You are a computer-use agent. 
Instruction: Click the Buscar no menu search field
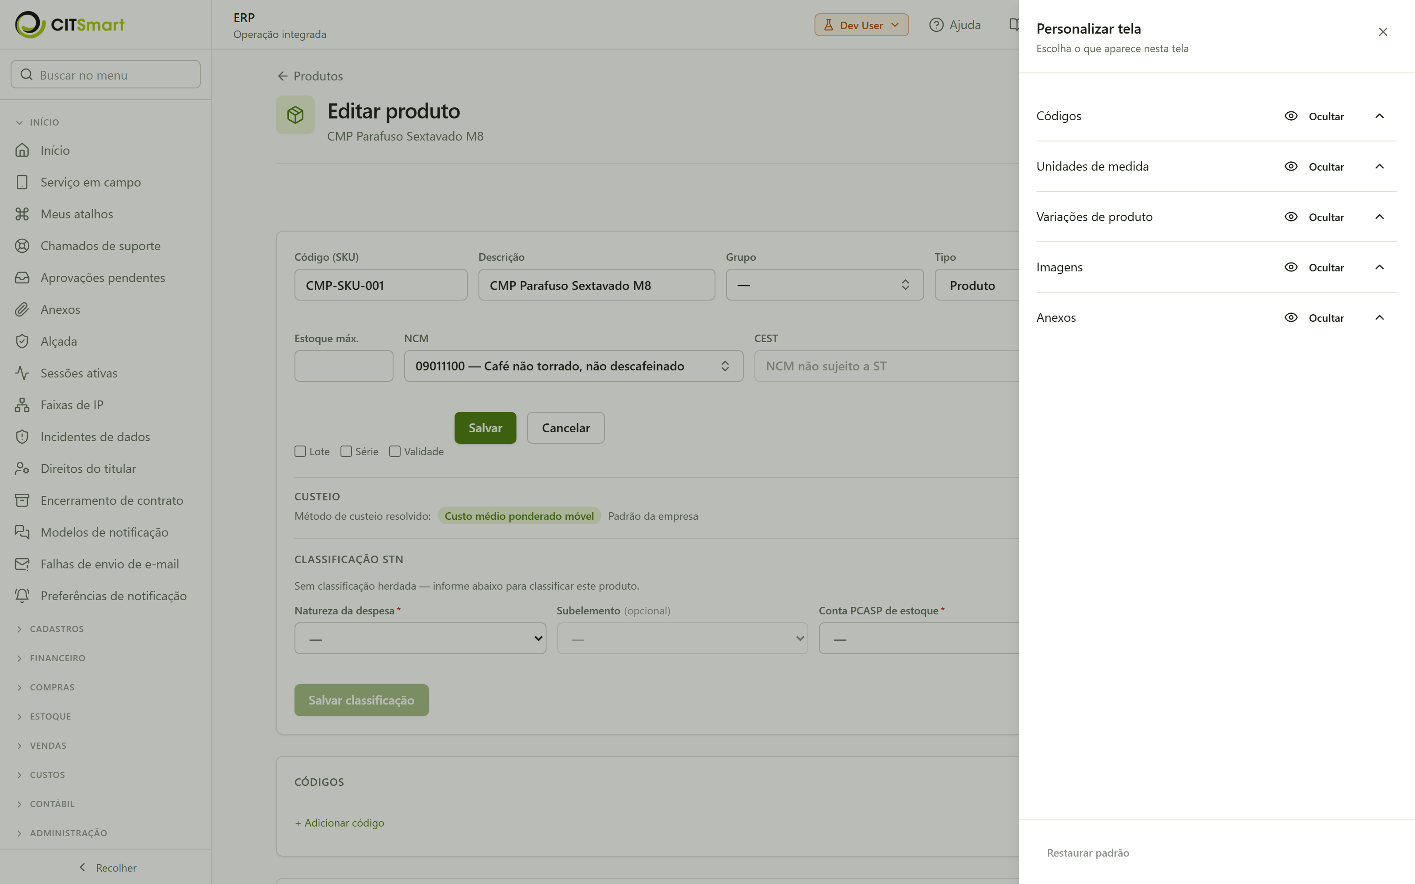[x=105, y=75]
